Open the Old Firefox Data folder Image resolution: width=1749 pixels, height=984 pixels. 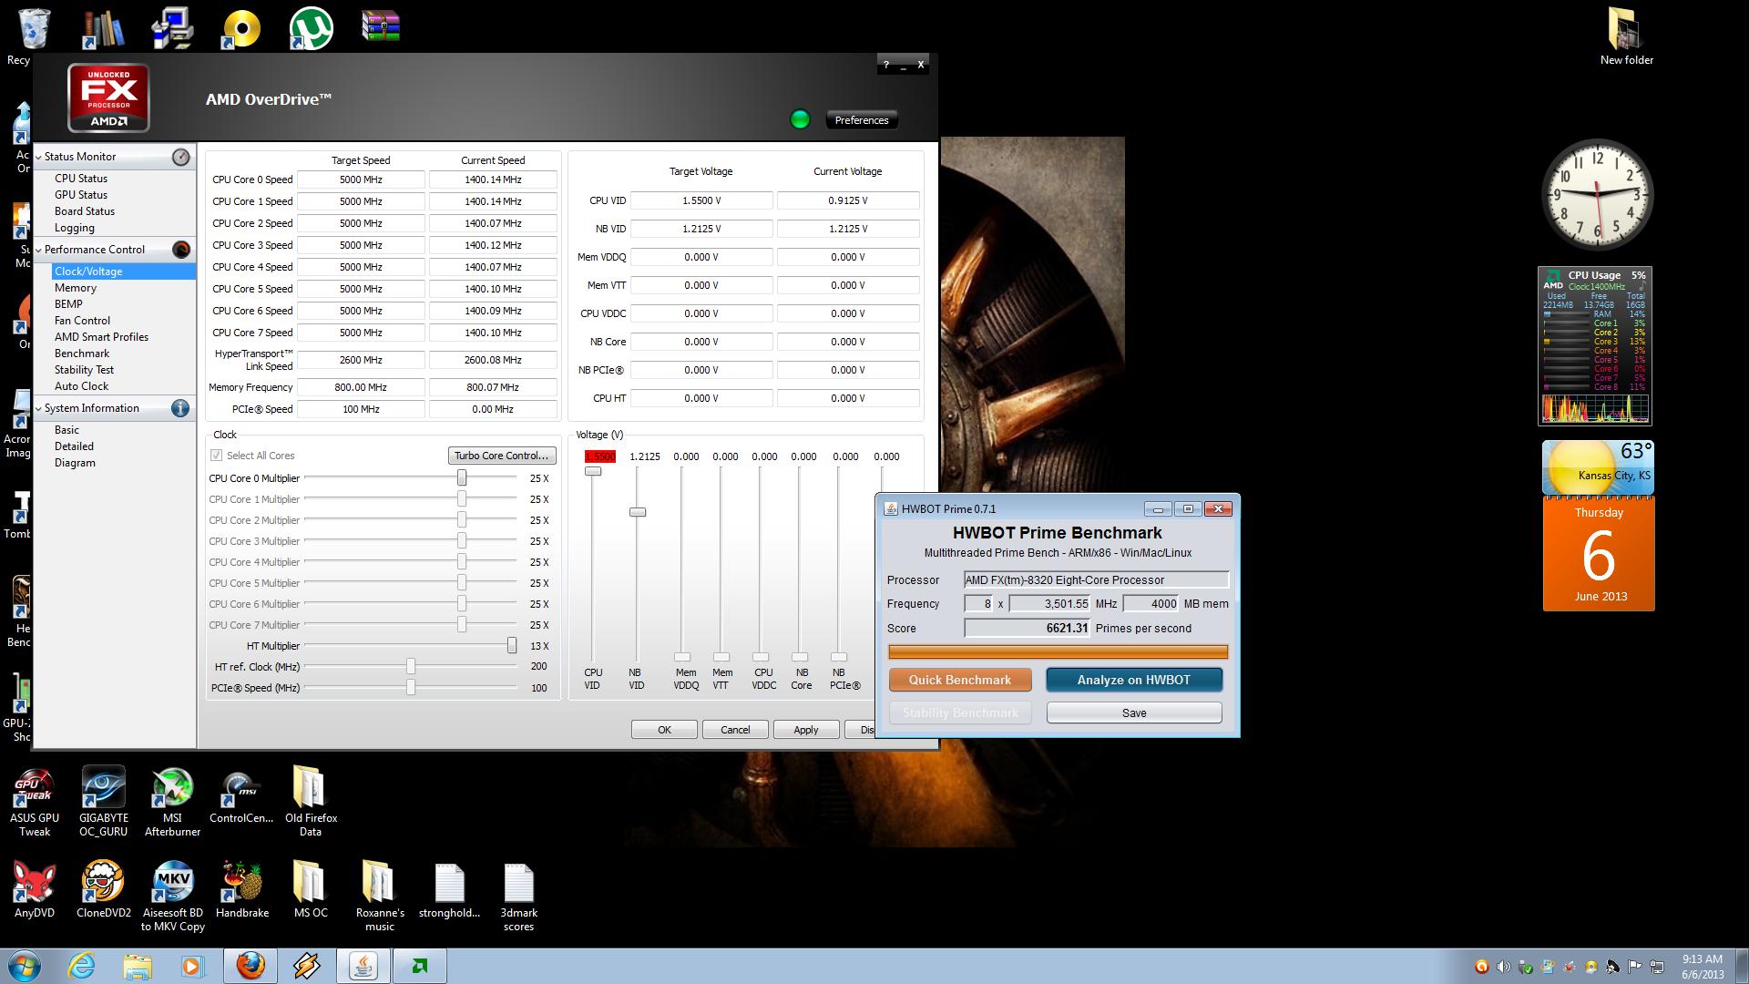[x=311, y=801]
